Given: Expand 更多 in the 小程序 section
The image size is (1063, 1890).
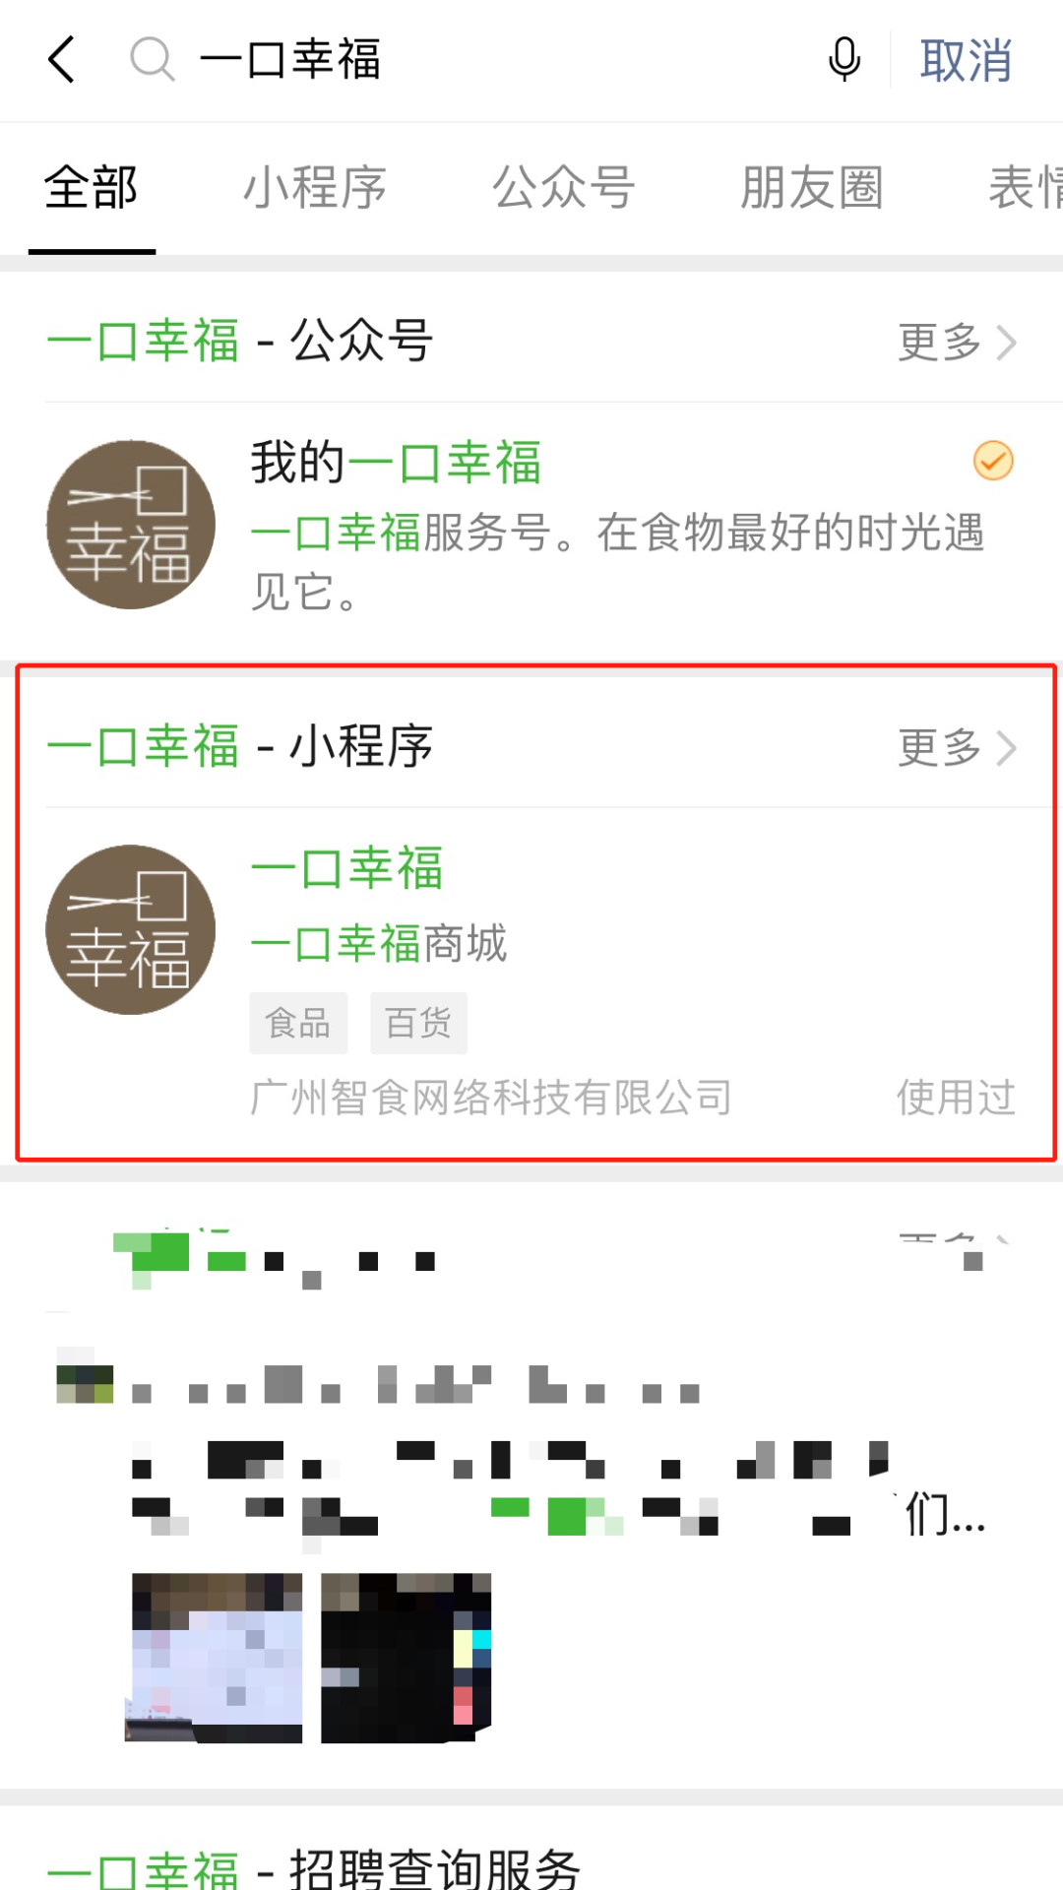Looking at the screenshot, I should [x=957, y=748].
